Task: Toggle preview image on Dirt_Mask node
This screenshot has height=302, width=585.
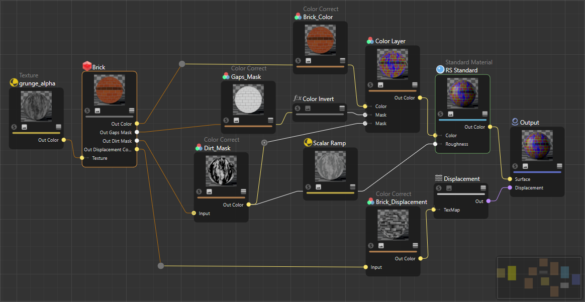Action: (x=209, y=191)
